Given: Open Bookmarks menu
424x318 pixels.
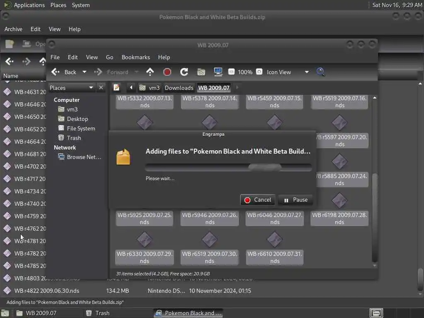Looking at the screenshot, I should coord(136,57).
